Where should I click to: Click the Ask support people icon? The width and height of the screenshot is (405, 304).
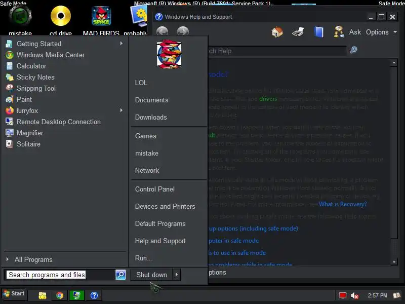(339, 32)
